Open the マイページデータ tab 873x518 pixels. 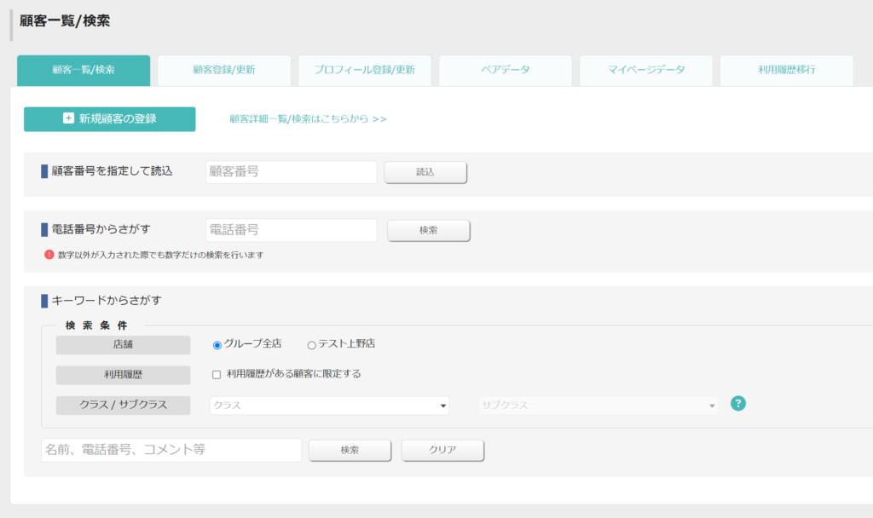pos(646,70)
